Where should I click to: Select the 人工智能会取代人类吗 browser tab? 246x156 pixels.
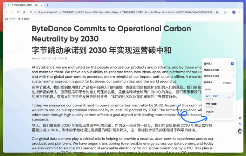25,5
